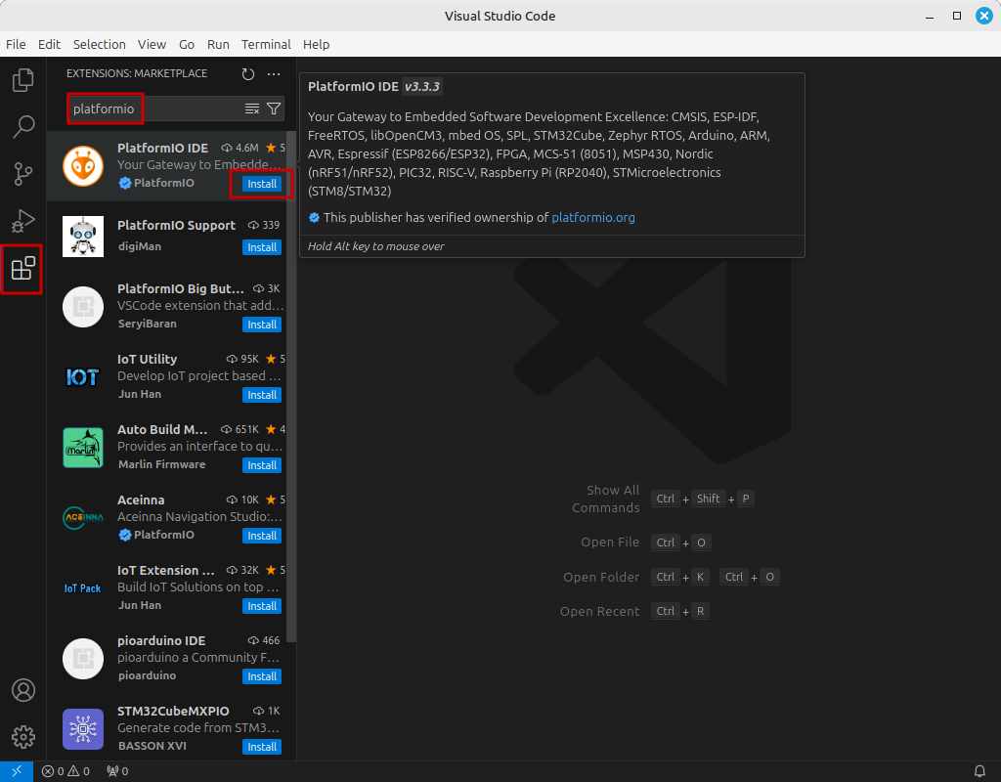Open Views and More Actions ellipsis
This screenshot has height=782, width=1001.
click(274, 74)
